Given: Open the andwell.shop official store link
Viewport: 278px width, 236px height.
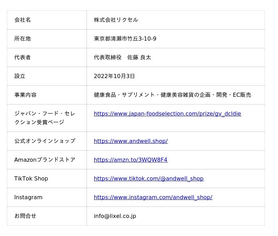Looking at the screenshot, I should (x=131, y=141).
